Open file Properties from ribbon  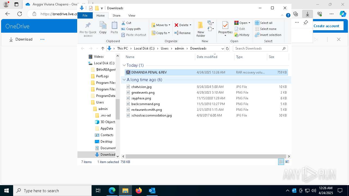[225, 29]
